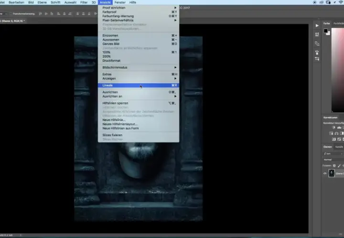
Task: Select the Farbe panel tab
Action: pyautogui.click(x=326, y=23)
